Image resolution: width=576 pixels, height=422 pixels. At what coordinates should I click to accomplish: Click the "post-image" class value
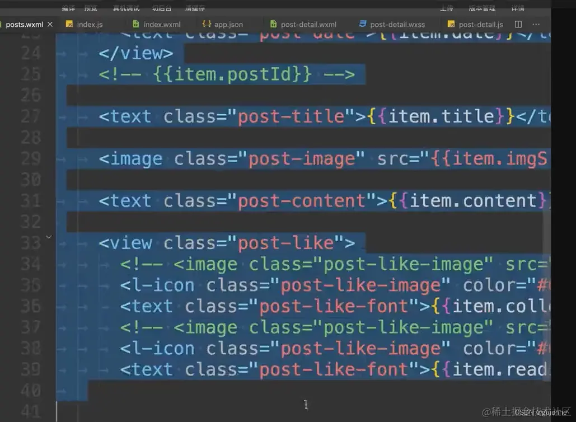(x=302, y=159)
